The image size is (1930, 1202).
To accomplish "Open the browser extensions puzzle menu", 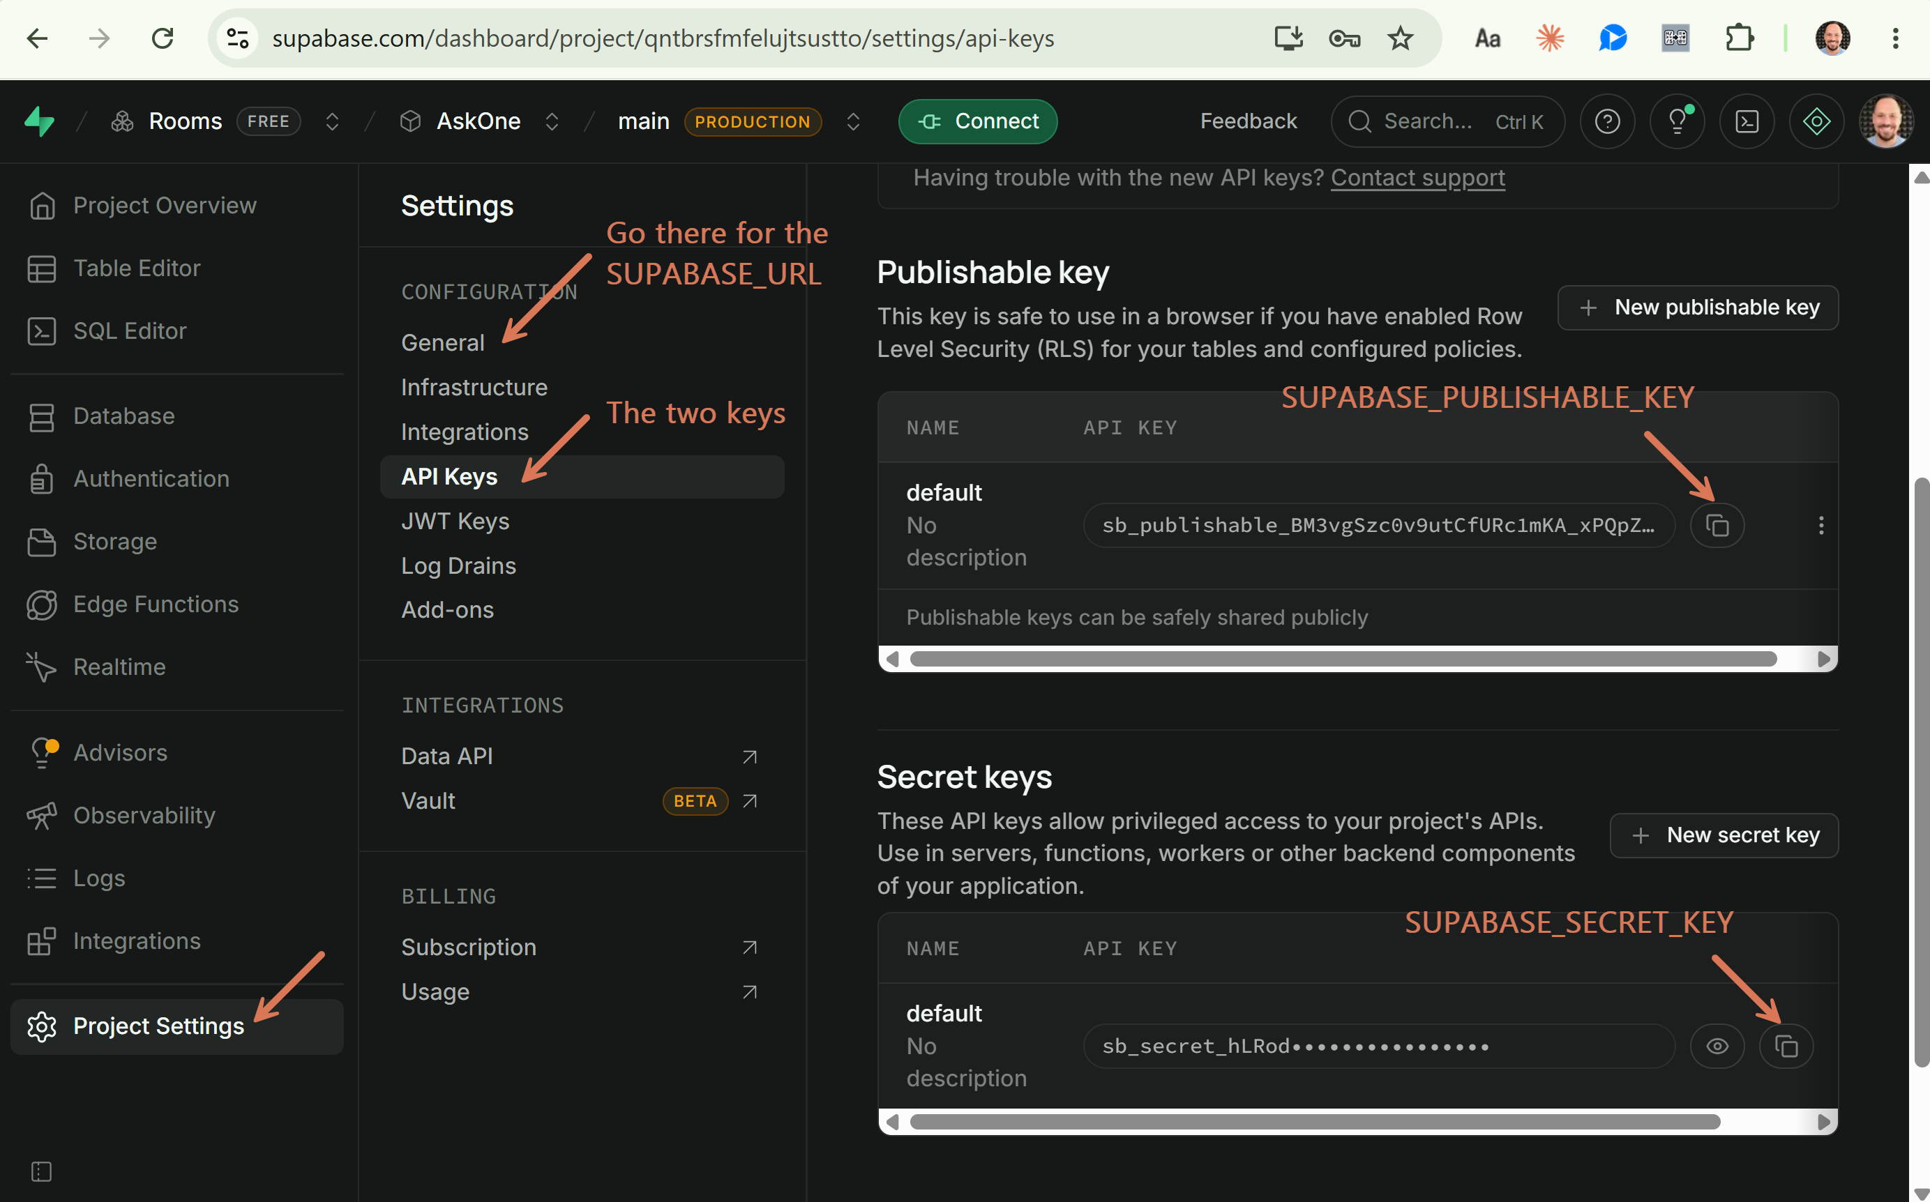I will 1739,38.
